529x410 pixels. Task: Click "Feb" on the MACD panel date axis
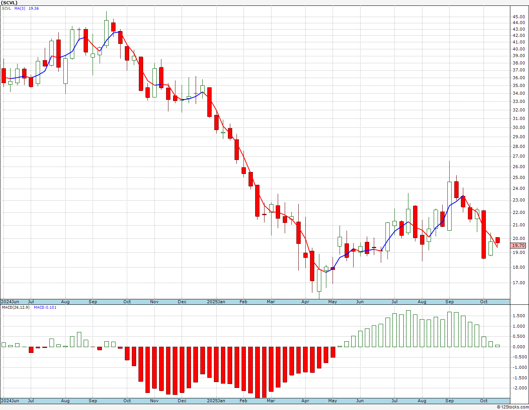243,401
